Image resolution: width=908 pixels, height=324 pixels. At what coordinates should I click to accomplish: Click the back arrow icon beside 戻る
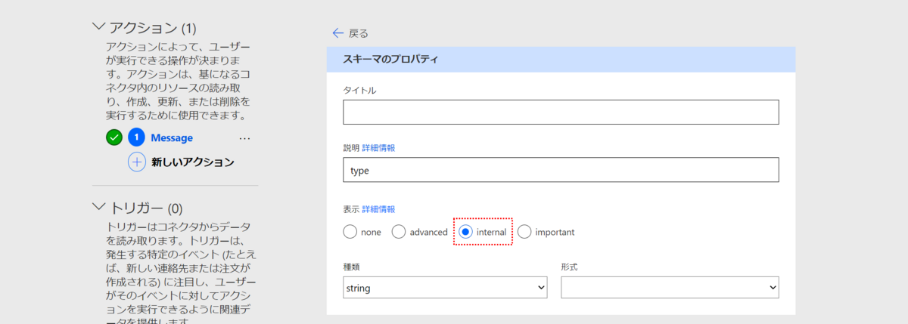pos(338,33)
